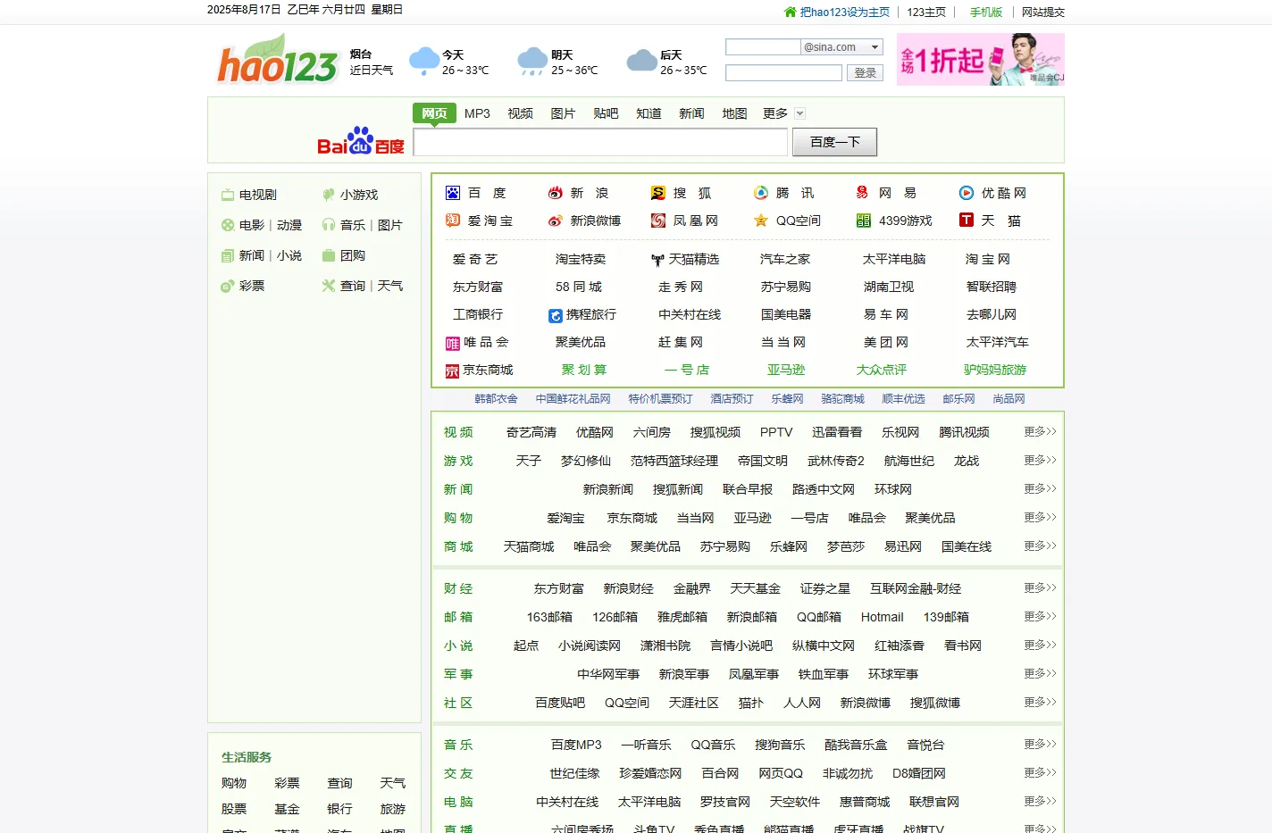Open 基金 under 生活服务
Screen dimensions: 1272x833
[x=287, y=809]
